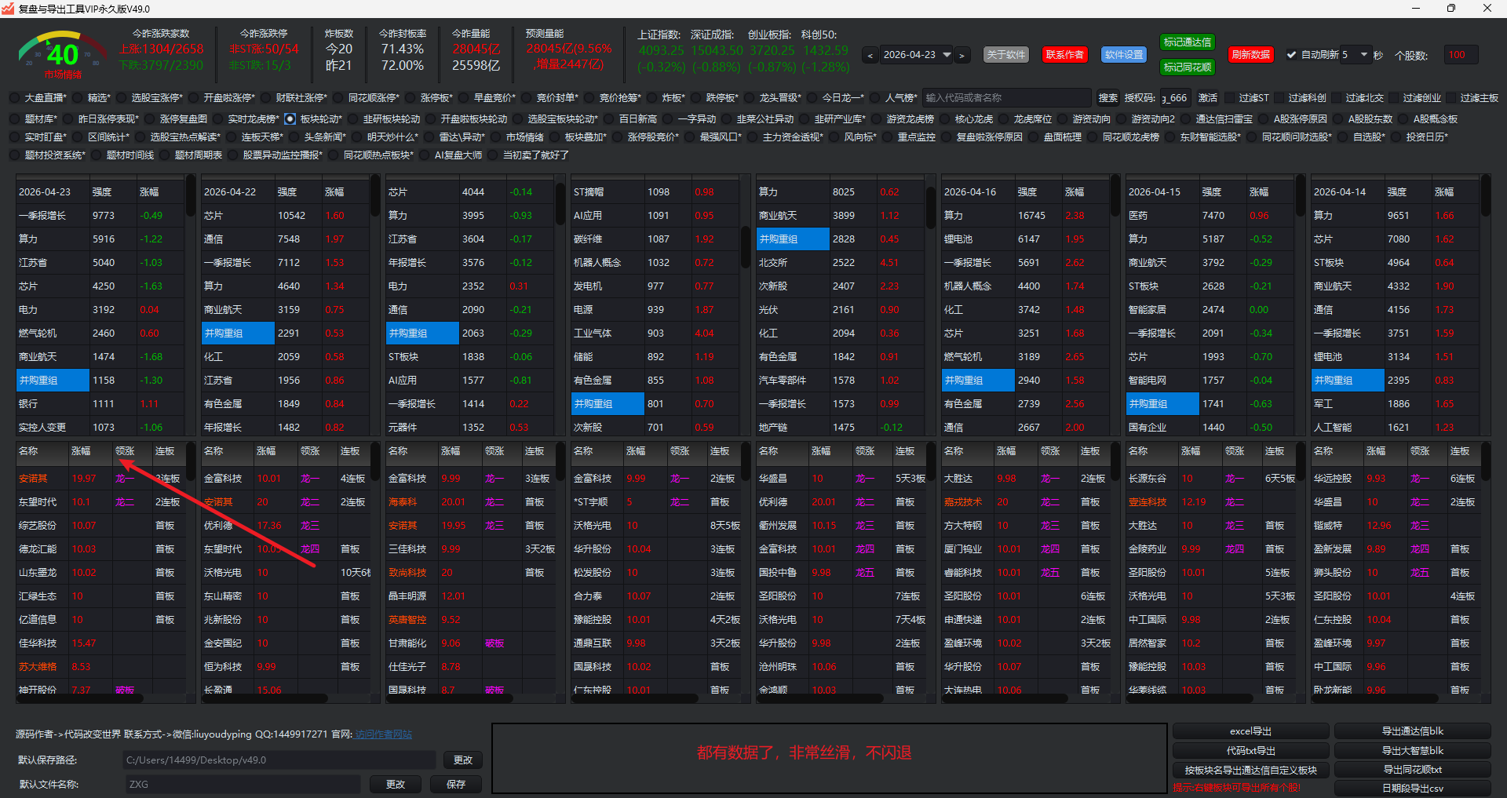Click the market sentiment gauge icon
Viewport: 1507px width, 798px height.
pos(63,53)
